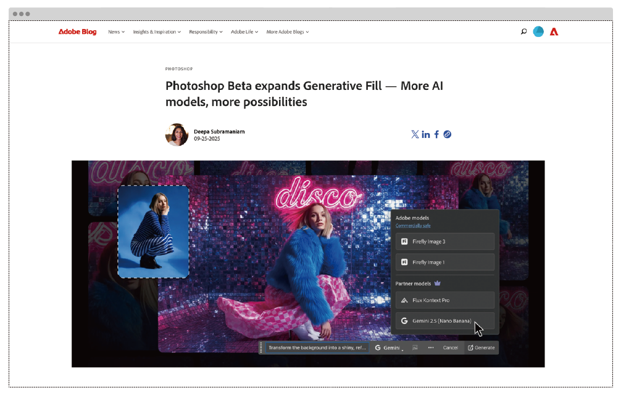Open the blue user profile avatar
The image size is (621, 393).
(x=538, y=32)
